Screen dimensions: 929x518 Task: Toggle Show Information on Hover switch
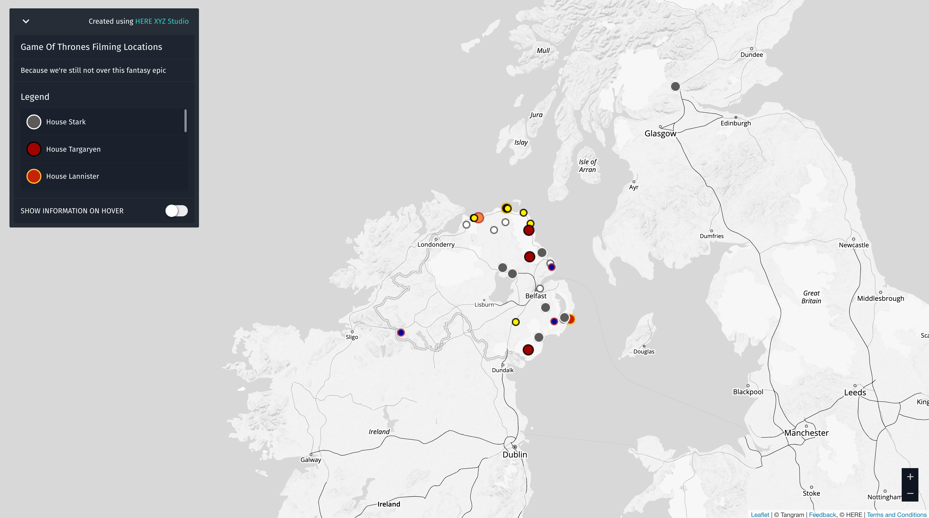[176, 211]
